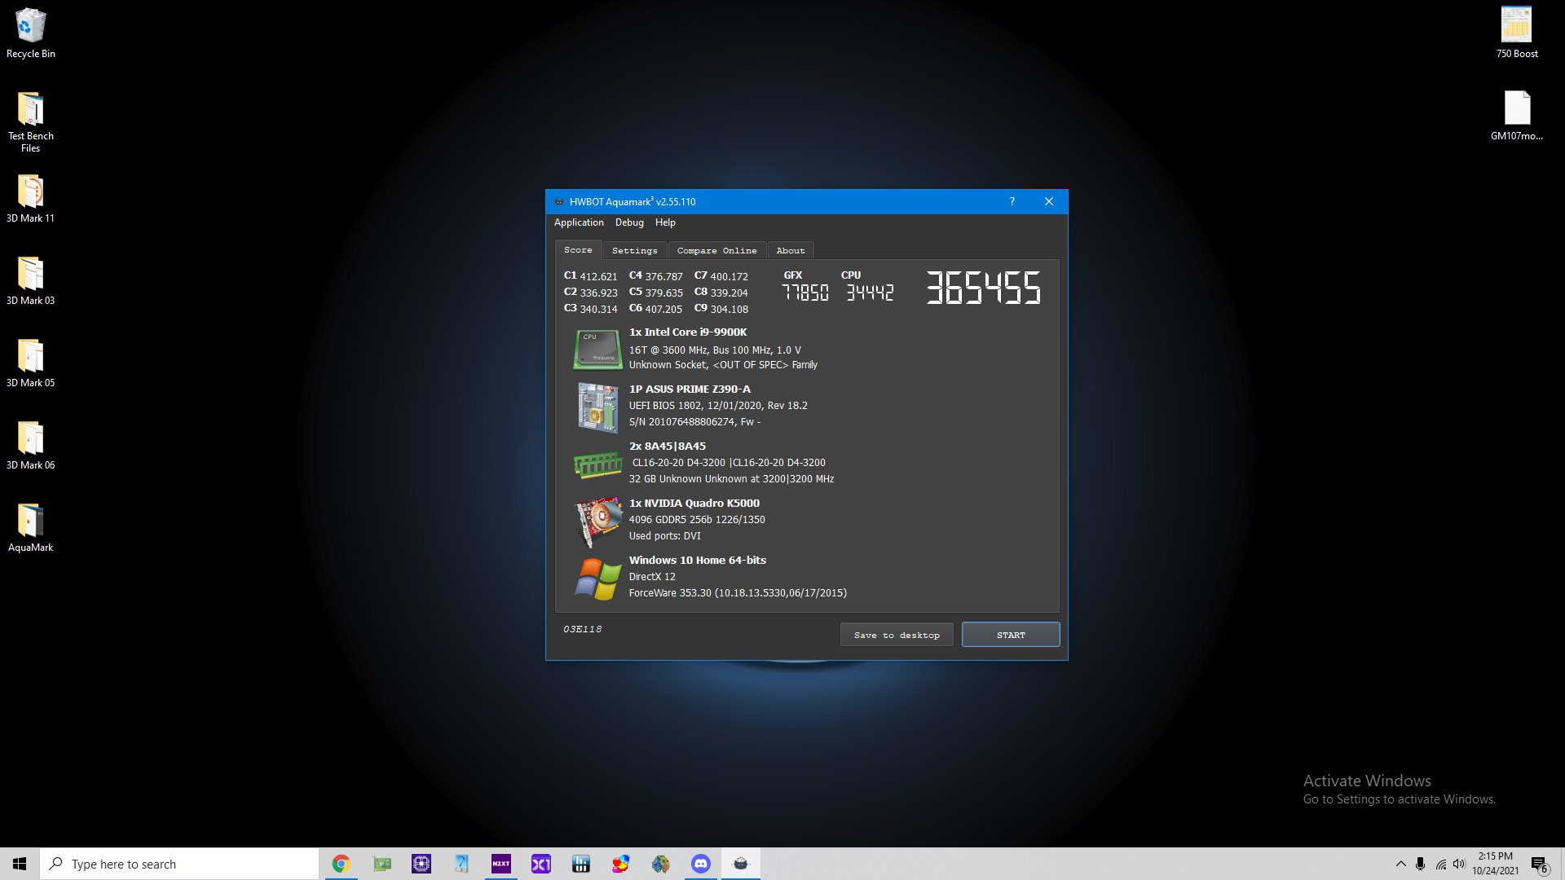The image size is (1565, 880).
Task: Select the 3D Mark 11 folder icon
Action: click(x=31, y=198)
